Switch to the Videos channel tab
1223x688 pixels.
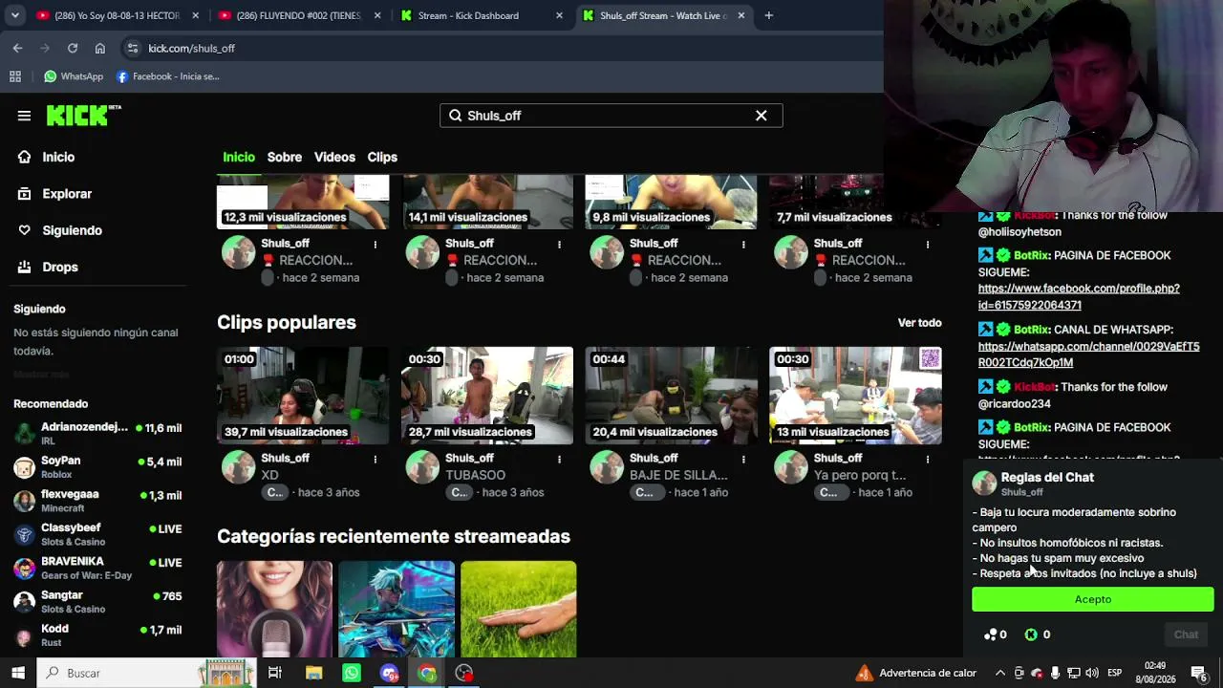click(x=334, y=157)
